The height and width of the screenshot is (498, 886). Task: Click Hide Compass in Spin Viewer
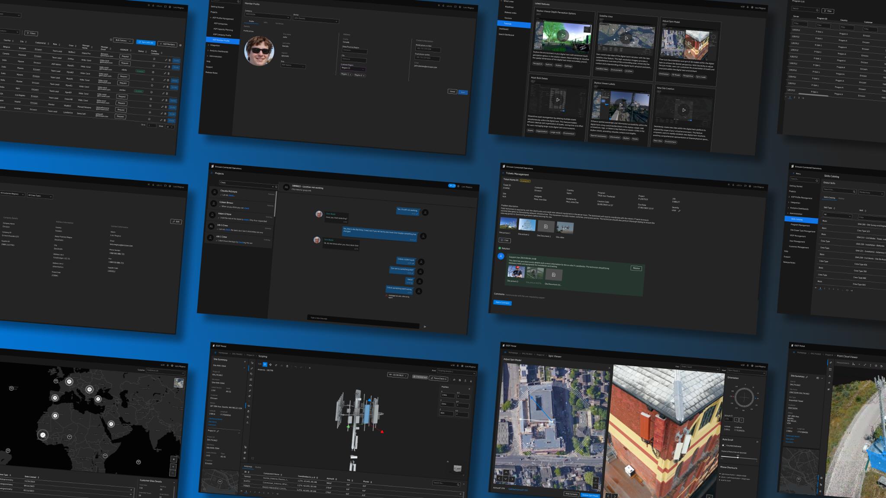571,494
